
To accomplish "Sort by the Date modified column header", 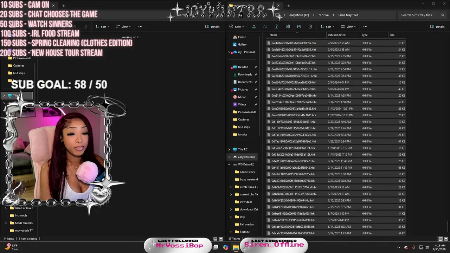I will coord(343,35).
